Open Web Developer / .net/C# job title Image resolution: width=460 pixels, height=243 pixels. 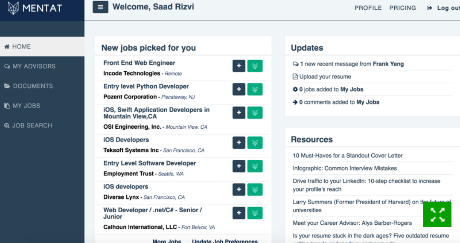(153, 214)
